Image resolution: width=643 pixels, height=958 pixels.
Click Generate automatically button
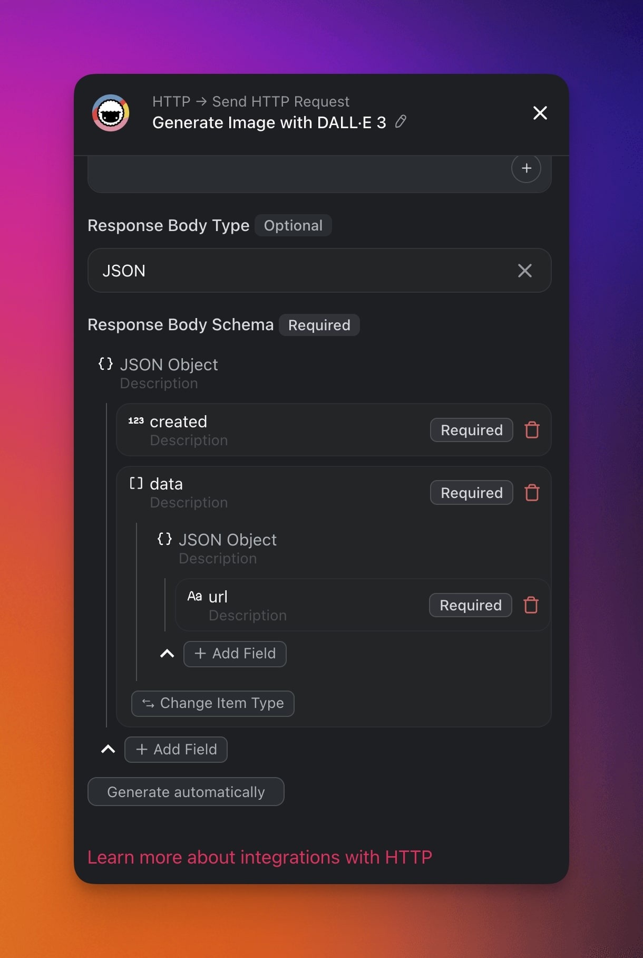[x=186, y=792]
